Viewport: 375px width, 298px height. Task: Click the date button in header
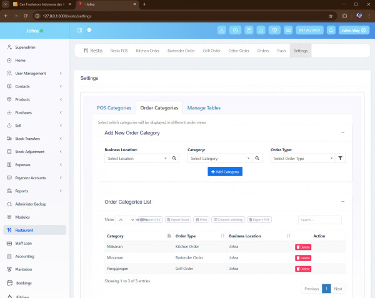tap(309, 31)
